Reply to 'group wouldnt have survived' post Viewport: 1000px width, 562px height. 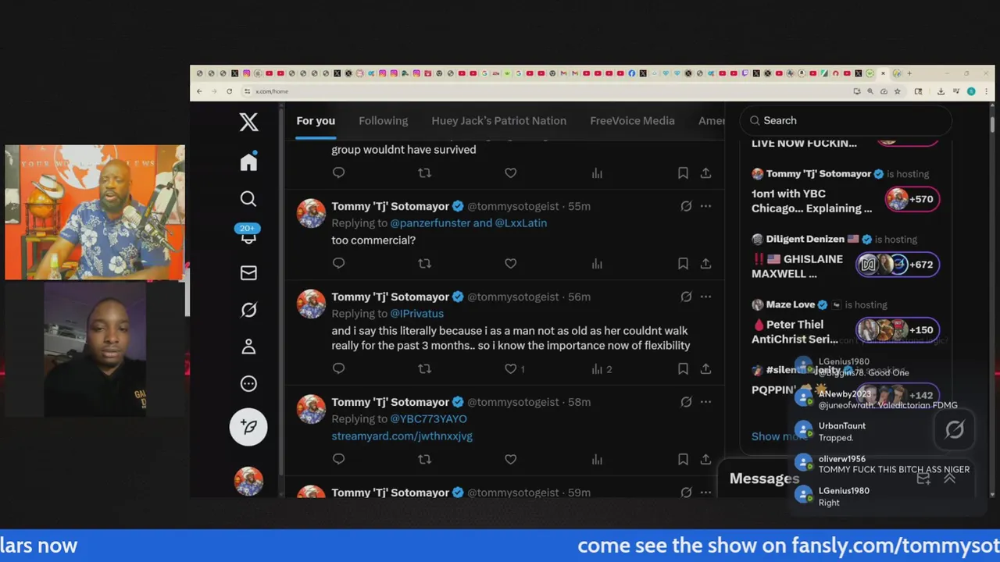(338, 173)
